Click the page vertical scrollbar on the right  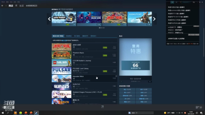pyautogui.click(x=204, y=42)
